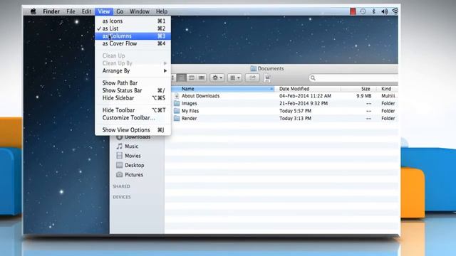The height and width of the screenshot is (256, 456).
Task: Select as Cover Flow menu item
Action: (x=133, y=43)
